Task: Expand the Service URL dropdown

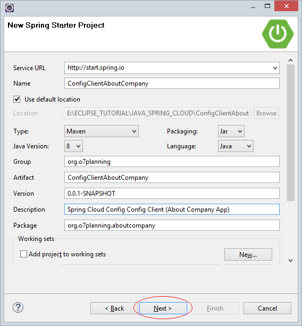Action: coord(275,68)
